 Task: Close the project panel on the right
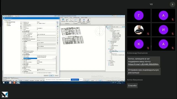coord(124,25)
